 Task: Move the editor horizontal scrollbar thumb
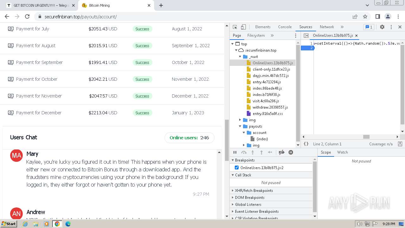[x=366, y=137]
